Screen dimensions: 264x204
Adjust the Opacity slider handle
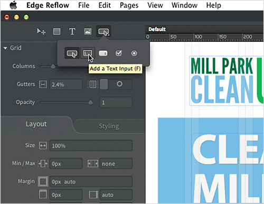click(90, 103)
